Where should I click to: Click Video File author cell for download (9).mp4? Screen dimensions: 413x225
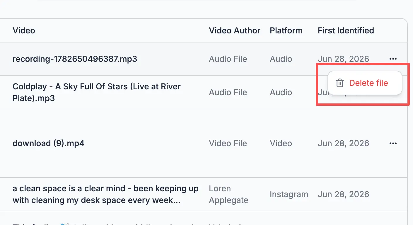pyautogui.click(x=228, y=143)
